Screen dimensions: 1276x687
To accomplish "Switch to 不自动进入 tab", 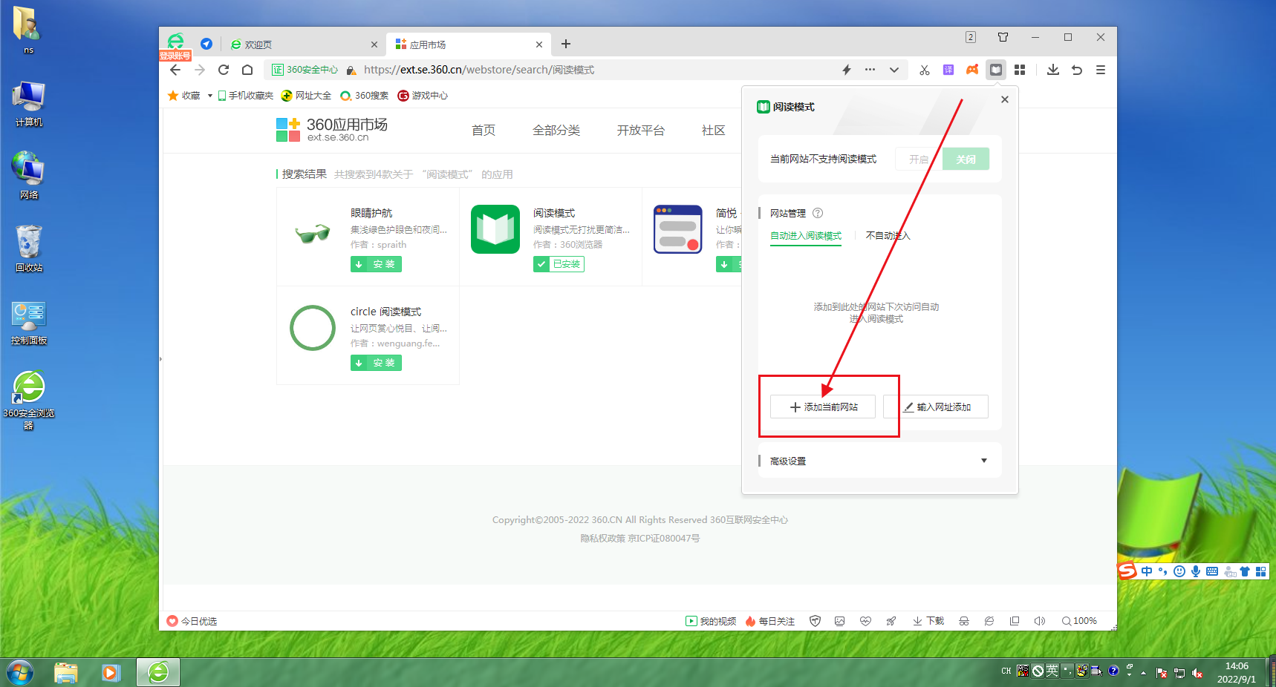I will [888, 236].
